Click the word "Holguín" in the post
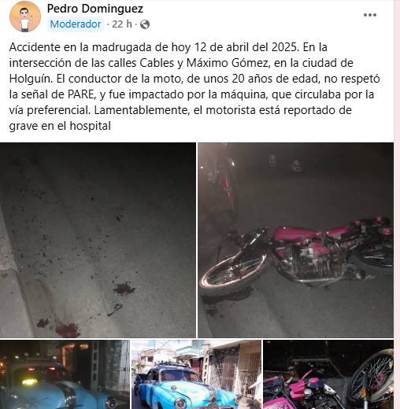400x409 pixels. (x=31, y=79)
